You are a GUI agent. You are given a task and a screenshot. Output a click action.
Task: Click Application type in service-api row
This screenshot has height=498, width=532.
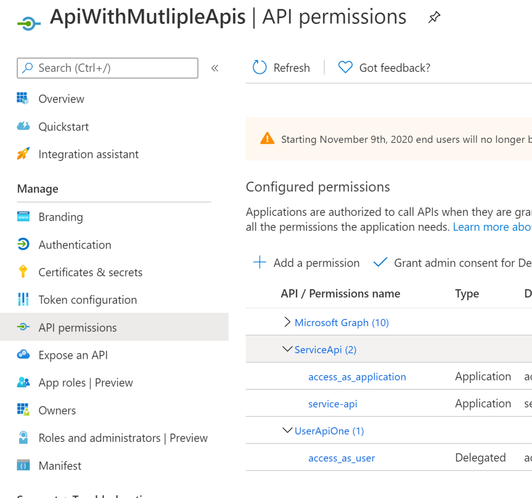click(483, 403)
